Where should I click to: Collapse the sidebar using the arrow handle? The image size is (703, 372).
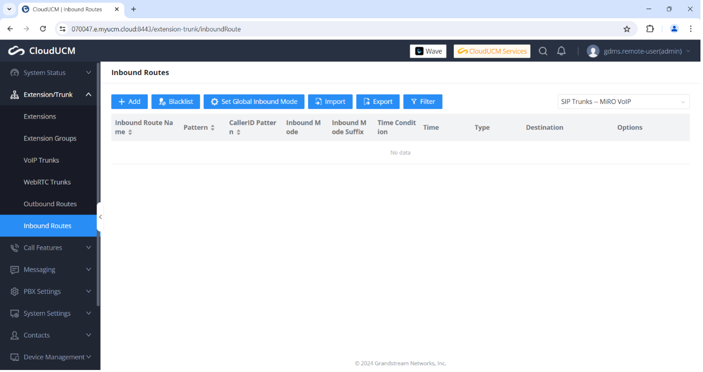coord(100,217)
